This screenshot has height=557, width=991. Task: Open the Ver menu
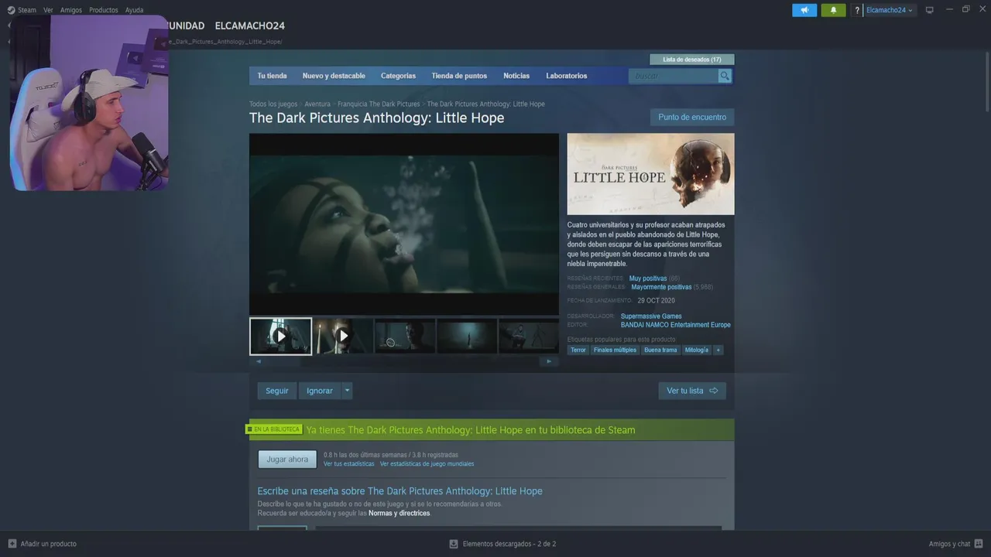point(48,10)
